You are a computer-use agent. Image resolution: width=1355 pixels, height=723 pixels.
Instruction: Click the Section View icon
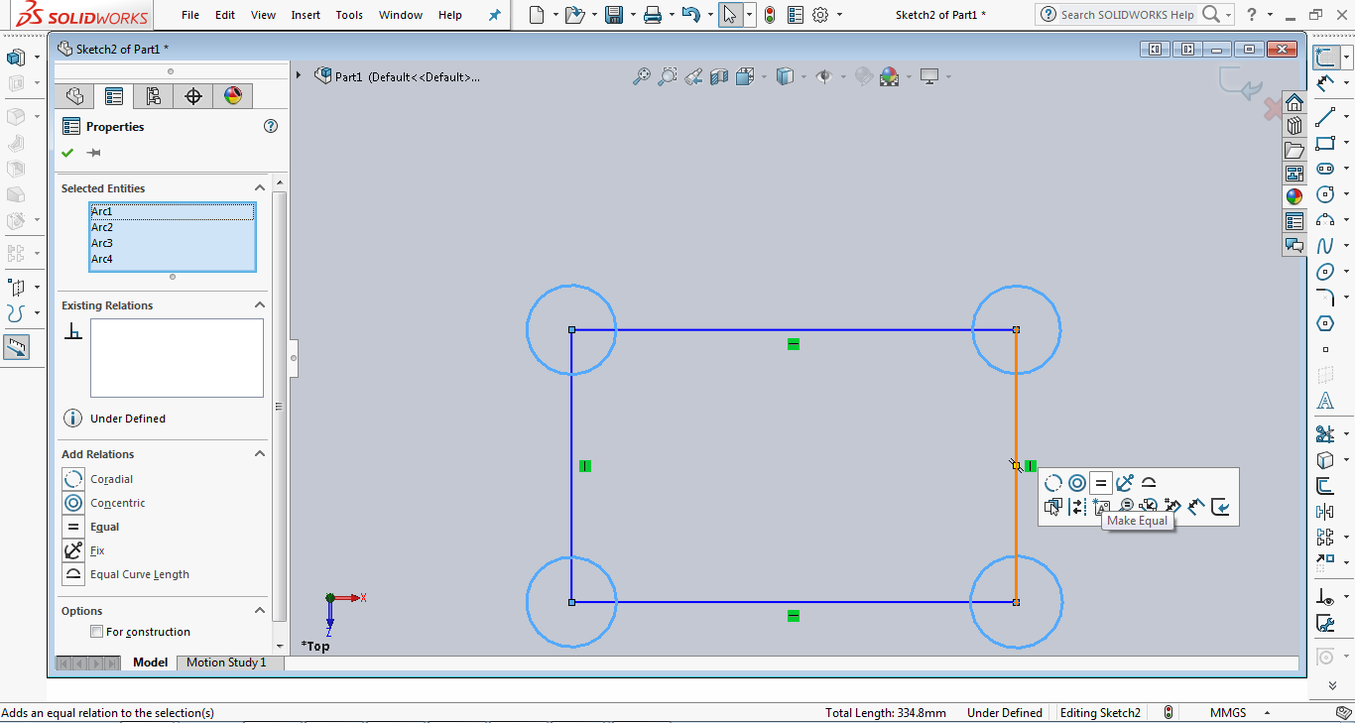(719, 76)
